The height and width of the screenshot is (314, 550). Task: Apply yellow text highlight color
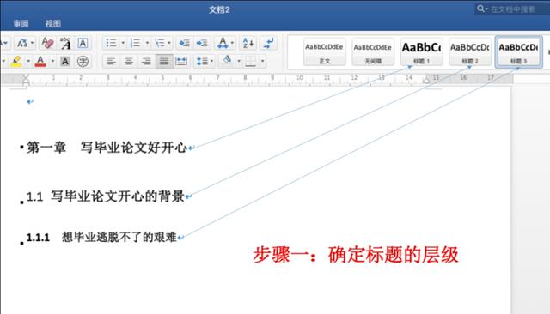pyautogui.click(x=16, y=61)
